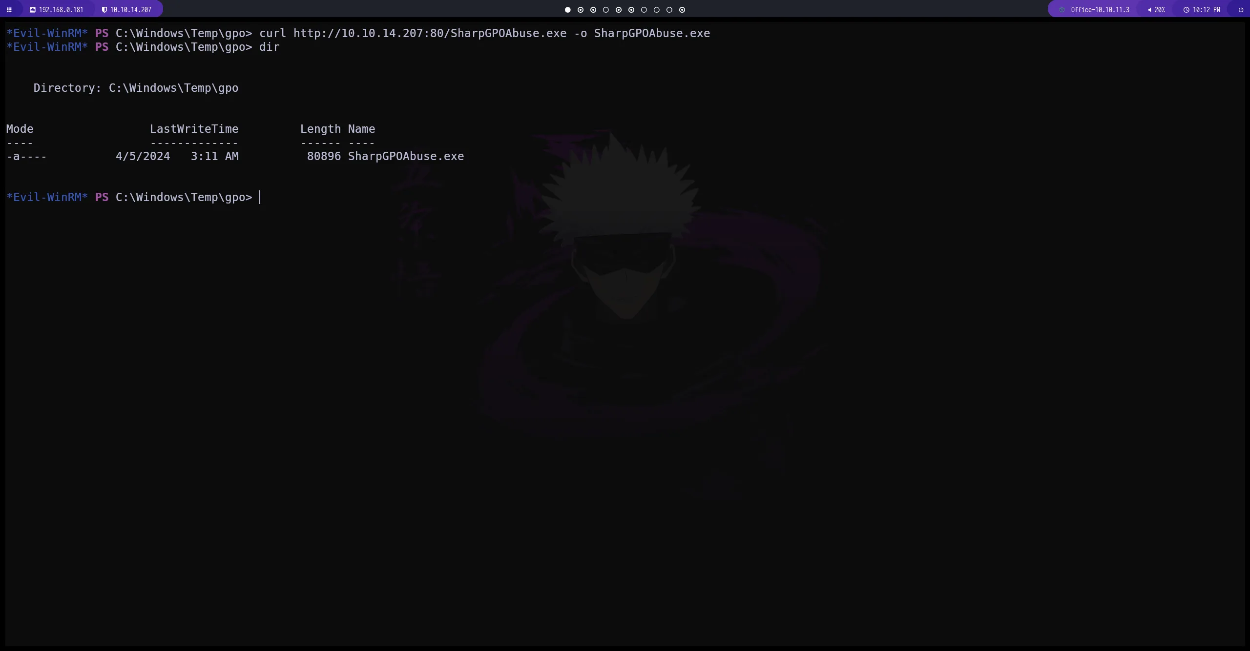This screenshot has height=651, width=1250.
Task: Switch to the fourth workspace dot
Action: (x=606, y=10)
